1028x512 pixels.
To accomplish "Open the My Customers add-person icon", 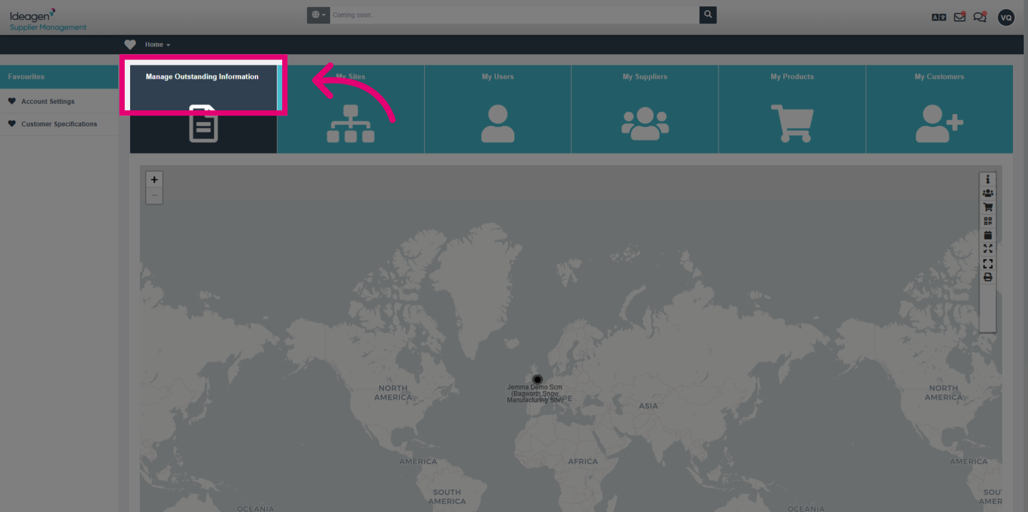I will 939,124.
